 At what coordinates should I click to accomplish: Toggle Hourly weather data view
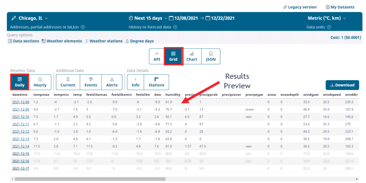[x=40, y=82]
